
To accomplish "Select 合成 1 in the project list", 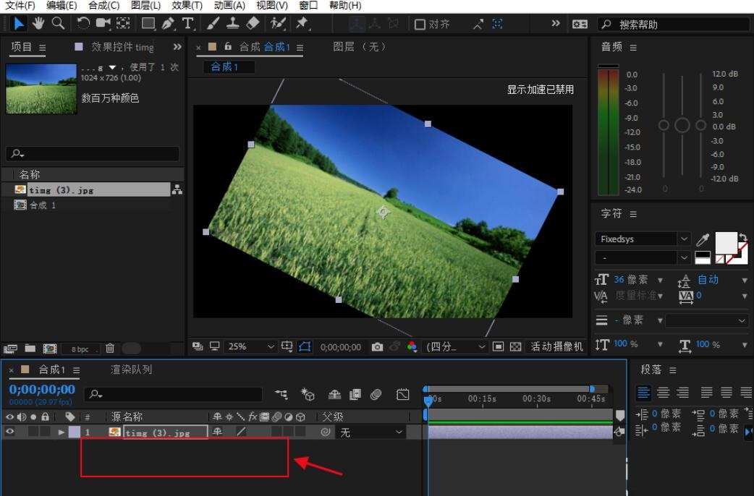I will (x=43, y=205).
